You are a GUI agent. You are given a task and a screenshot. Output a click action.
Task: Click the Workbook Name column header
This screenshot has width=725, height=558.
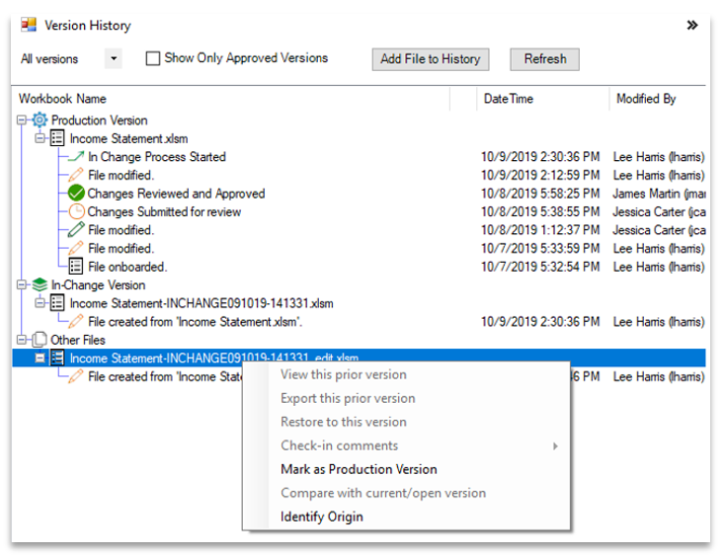(x=62, y=99)
